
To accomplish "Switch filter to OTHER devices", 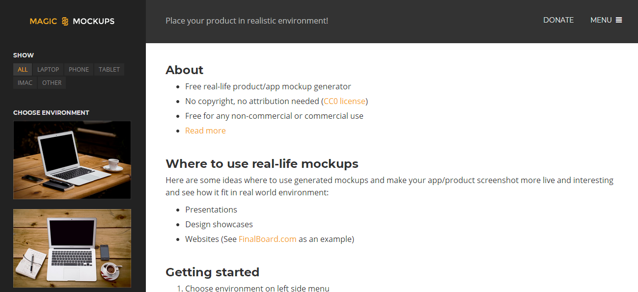I will pyautogui.click(x=52, y=83).
